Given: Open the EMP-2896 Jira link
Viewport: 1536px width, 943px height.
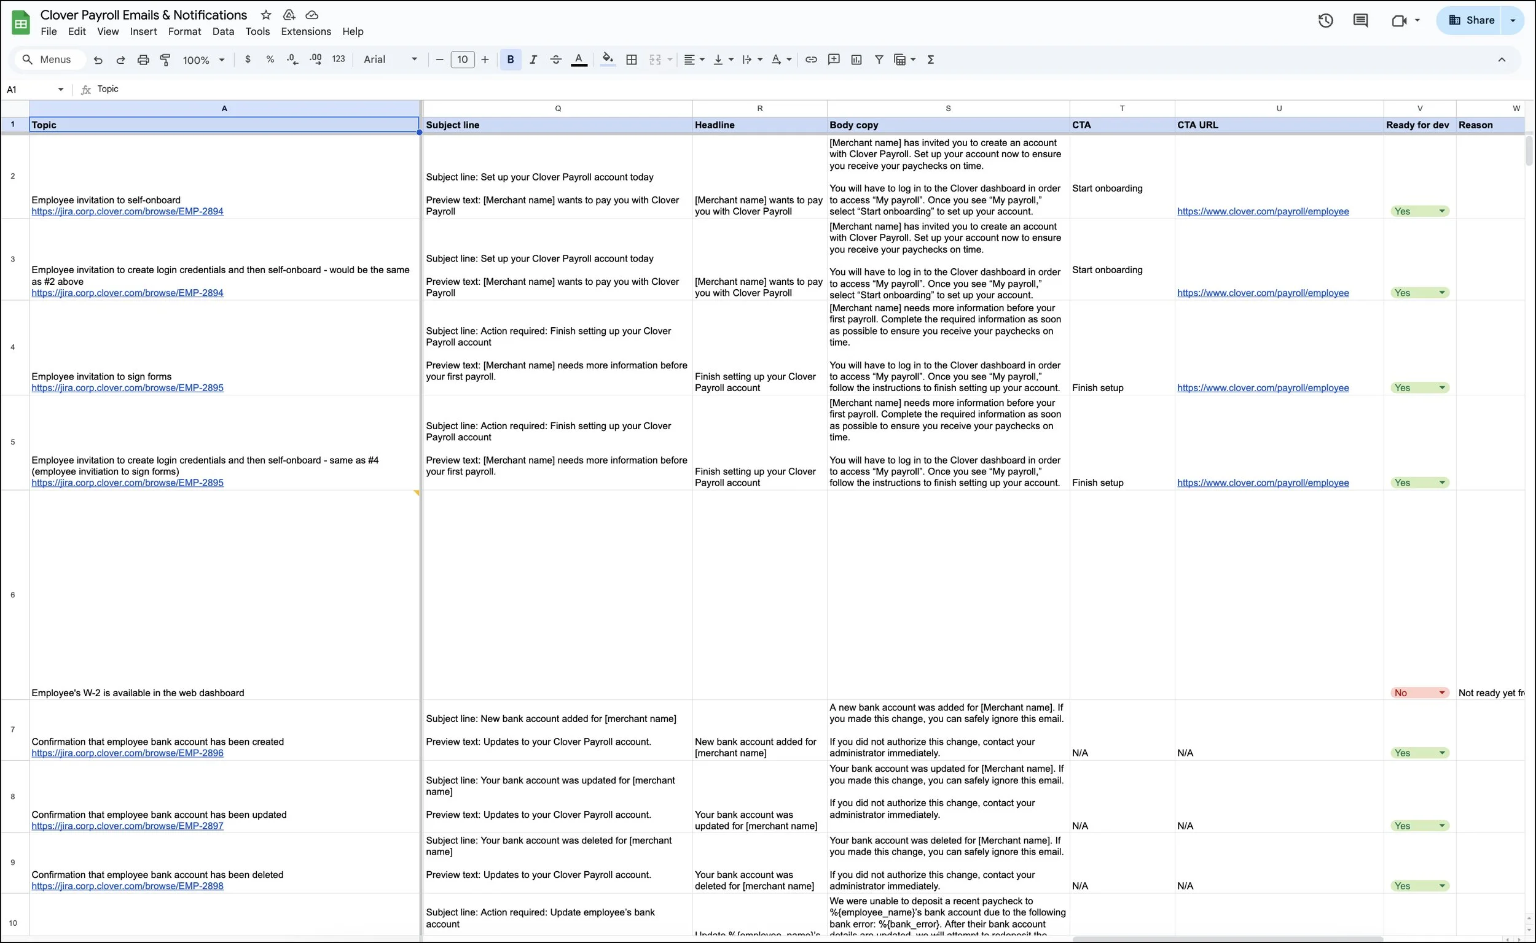Looking at the screenshot, I should point(127,753).
